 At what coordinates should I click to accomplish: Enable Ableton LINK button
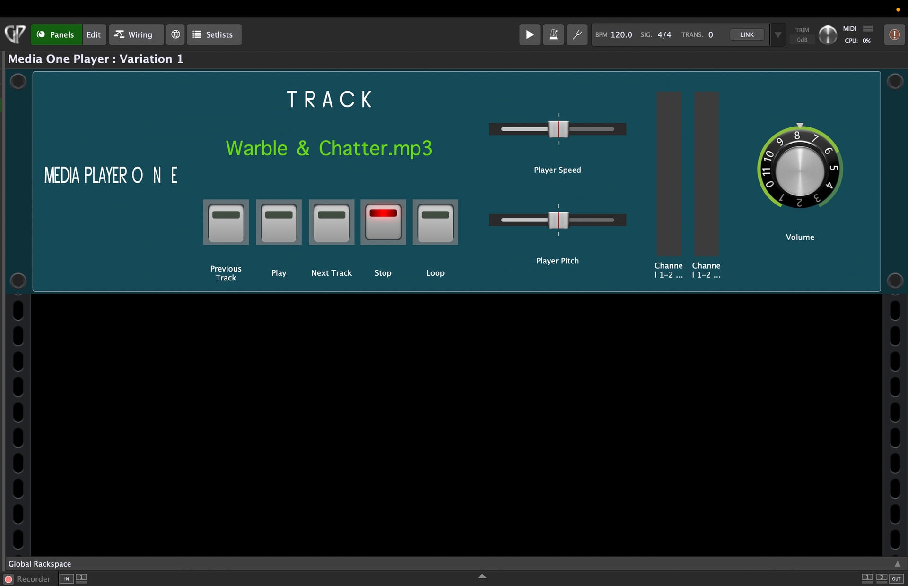click(x=746, y=34)
